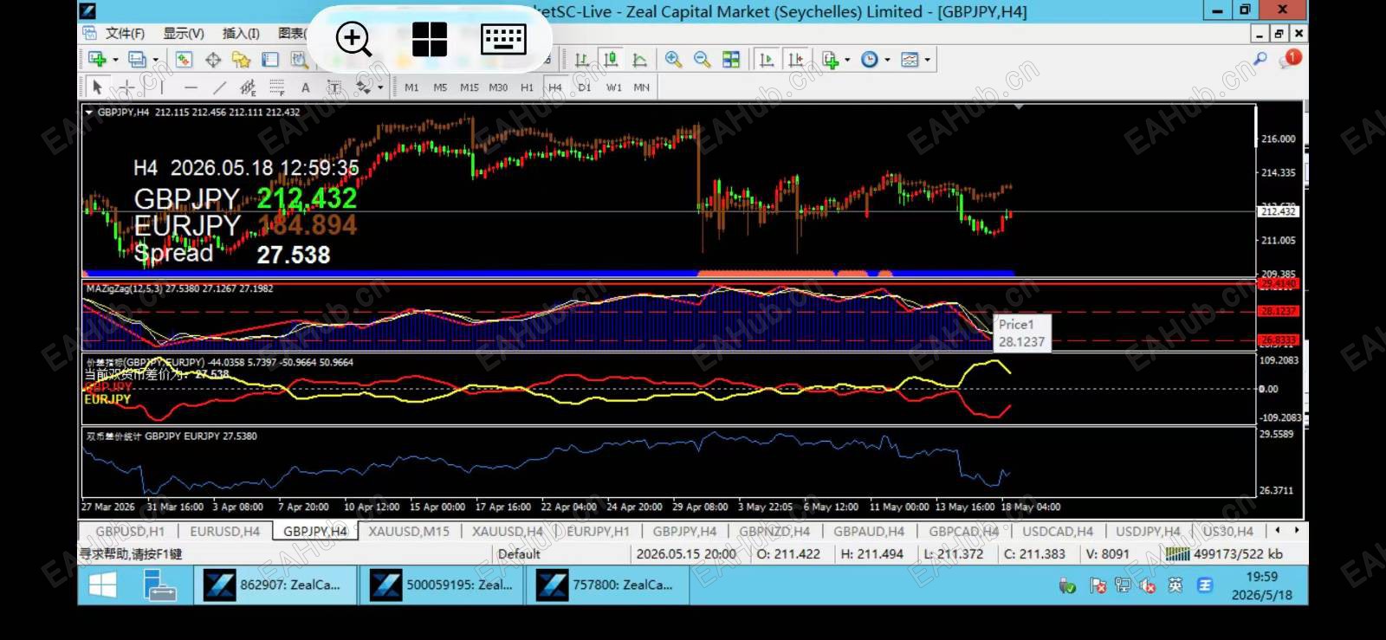The width and height of the screenshot is (1386, 640).
Task: Click the triangle beside GBPJPY,H4 chart title
Action: tap(89, 112)
